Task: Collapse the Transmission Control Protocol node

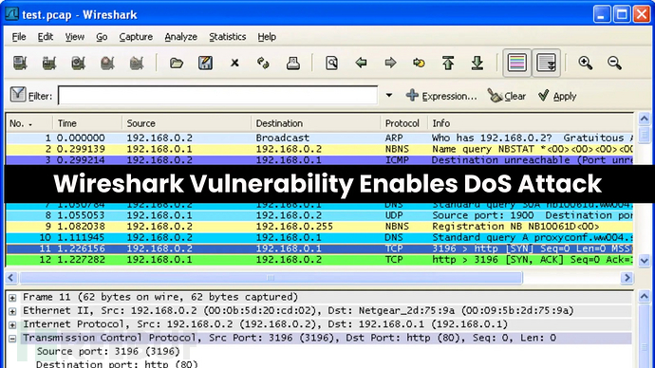Action: coord(12,339)
